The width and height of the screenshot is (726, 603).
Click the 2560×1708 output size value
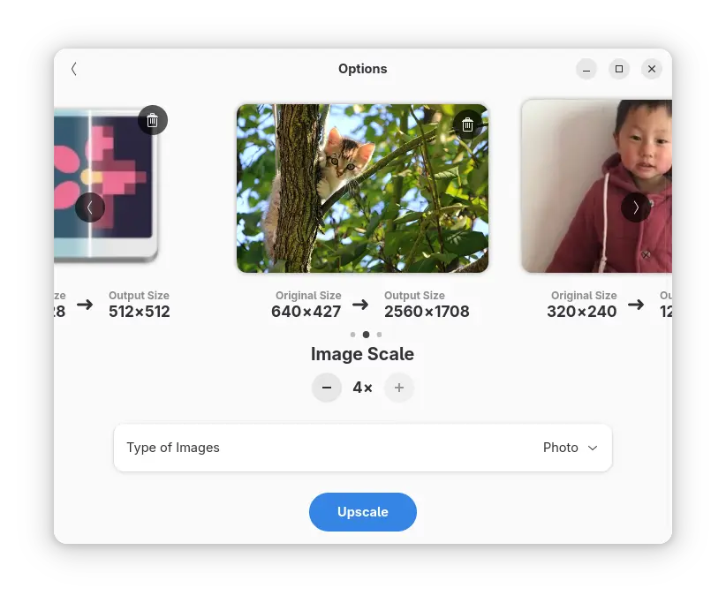427,312
